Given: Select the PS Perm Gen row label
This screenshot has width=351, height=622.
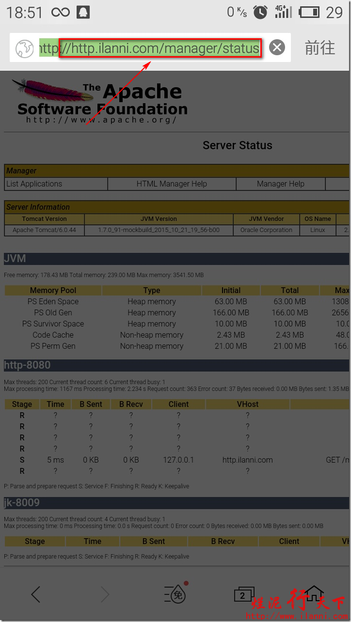Looking at the screenshot, I should pos(53,346).
